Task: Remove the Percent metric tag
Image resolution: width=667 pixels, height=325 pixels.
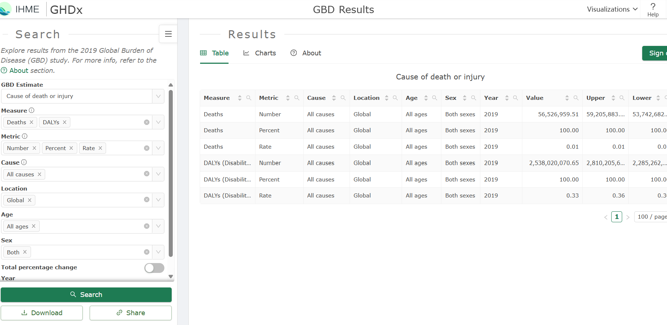Action: pos(71,148)
